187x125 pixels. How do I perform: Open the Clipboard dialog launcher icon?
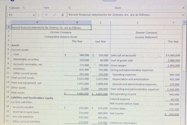(24, 8)
